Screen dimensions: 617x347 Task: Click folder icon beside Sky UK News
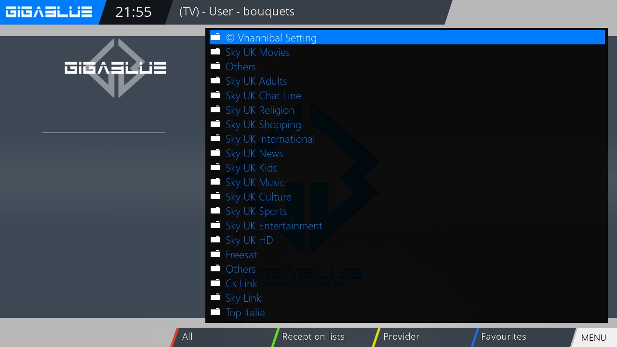pos(215,153)
